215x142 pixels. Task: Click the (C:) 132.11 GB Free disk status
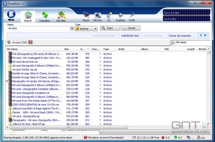[x=146, y=137]
